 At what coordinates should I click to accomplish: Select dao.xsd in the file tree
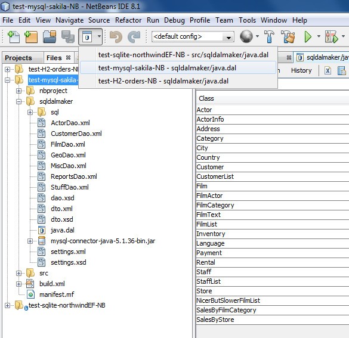[x=62, y=198]
